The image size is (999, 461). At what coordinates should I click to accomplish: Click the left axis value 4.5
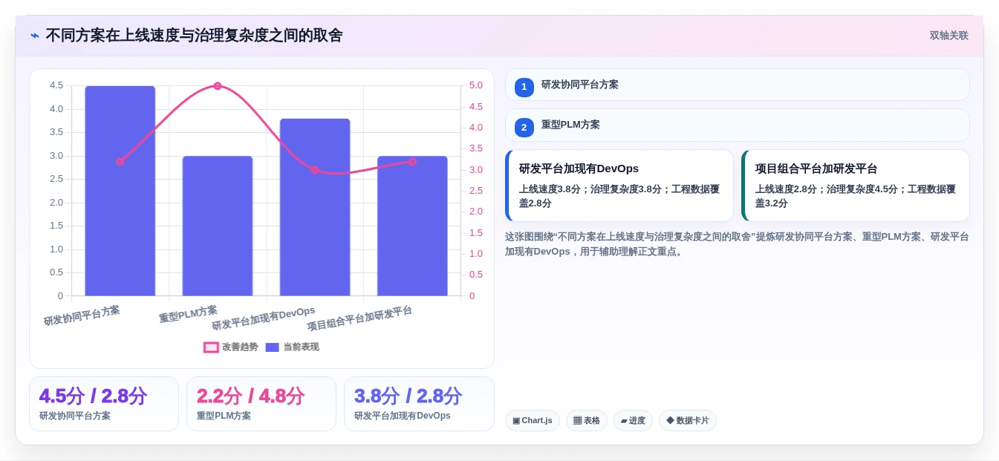click(56, 85)
